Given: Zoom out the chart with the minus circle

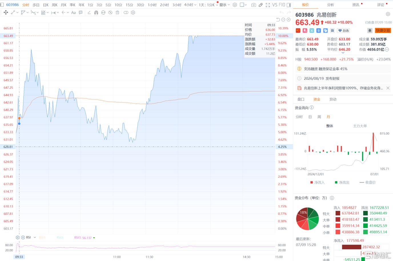Looking at the screenshot, I should tap(283, 19).
